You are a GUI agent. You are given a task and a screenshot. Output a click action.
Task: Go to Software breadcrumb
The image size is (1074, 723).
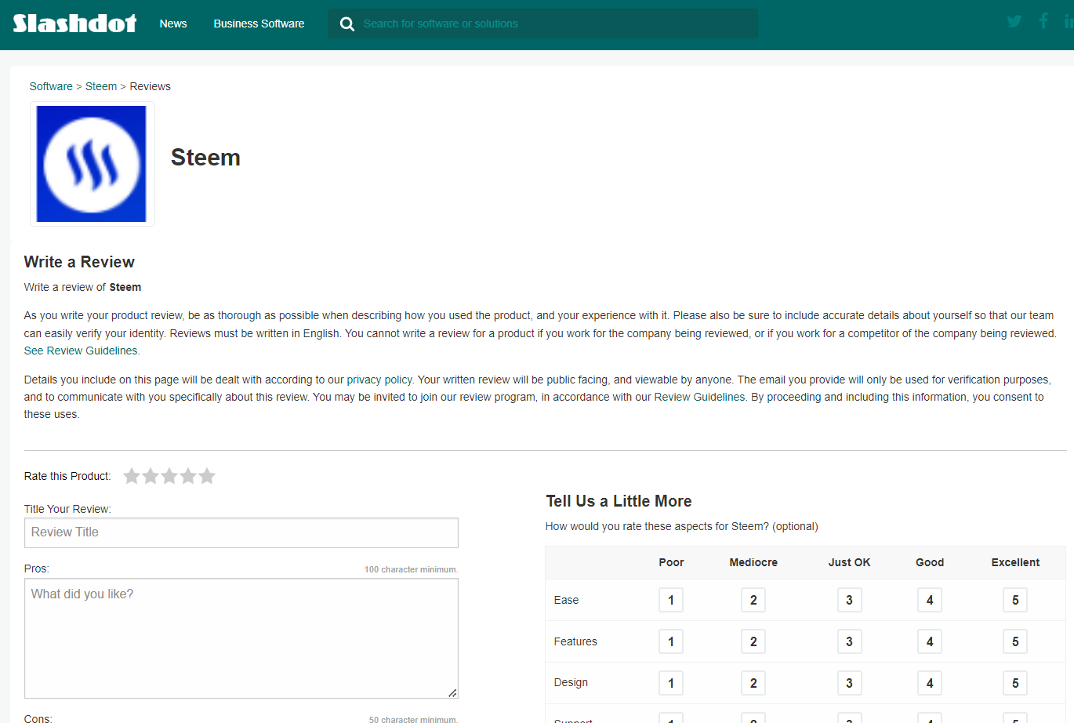(x=51, y=86)
